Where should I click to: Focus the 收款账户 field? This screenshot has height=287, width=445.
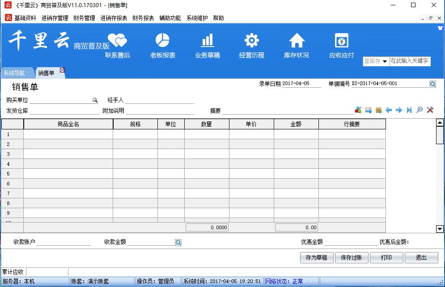point(64,242)
